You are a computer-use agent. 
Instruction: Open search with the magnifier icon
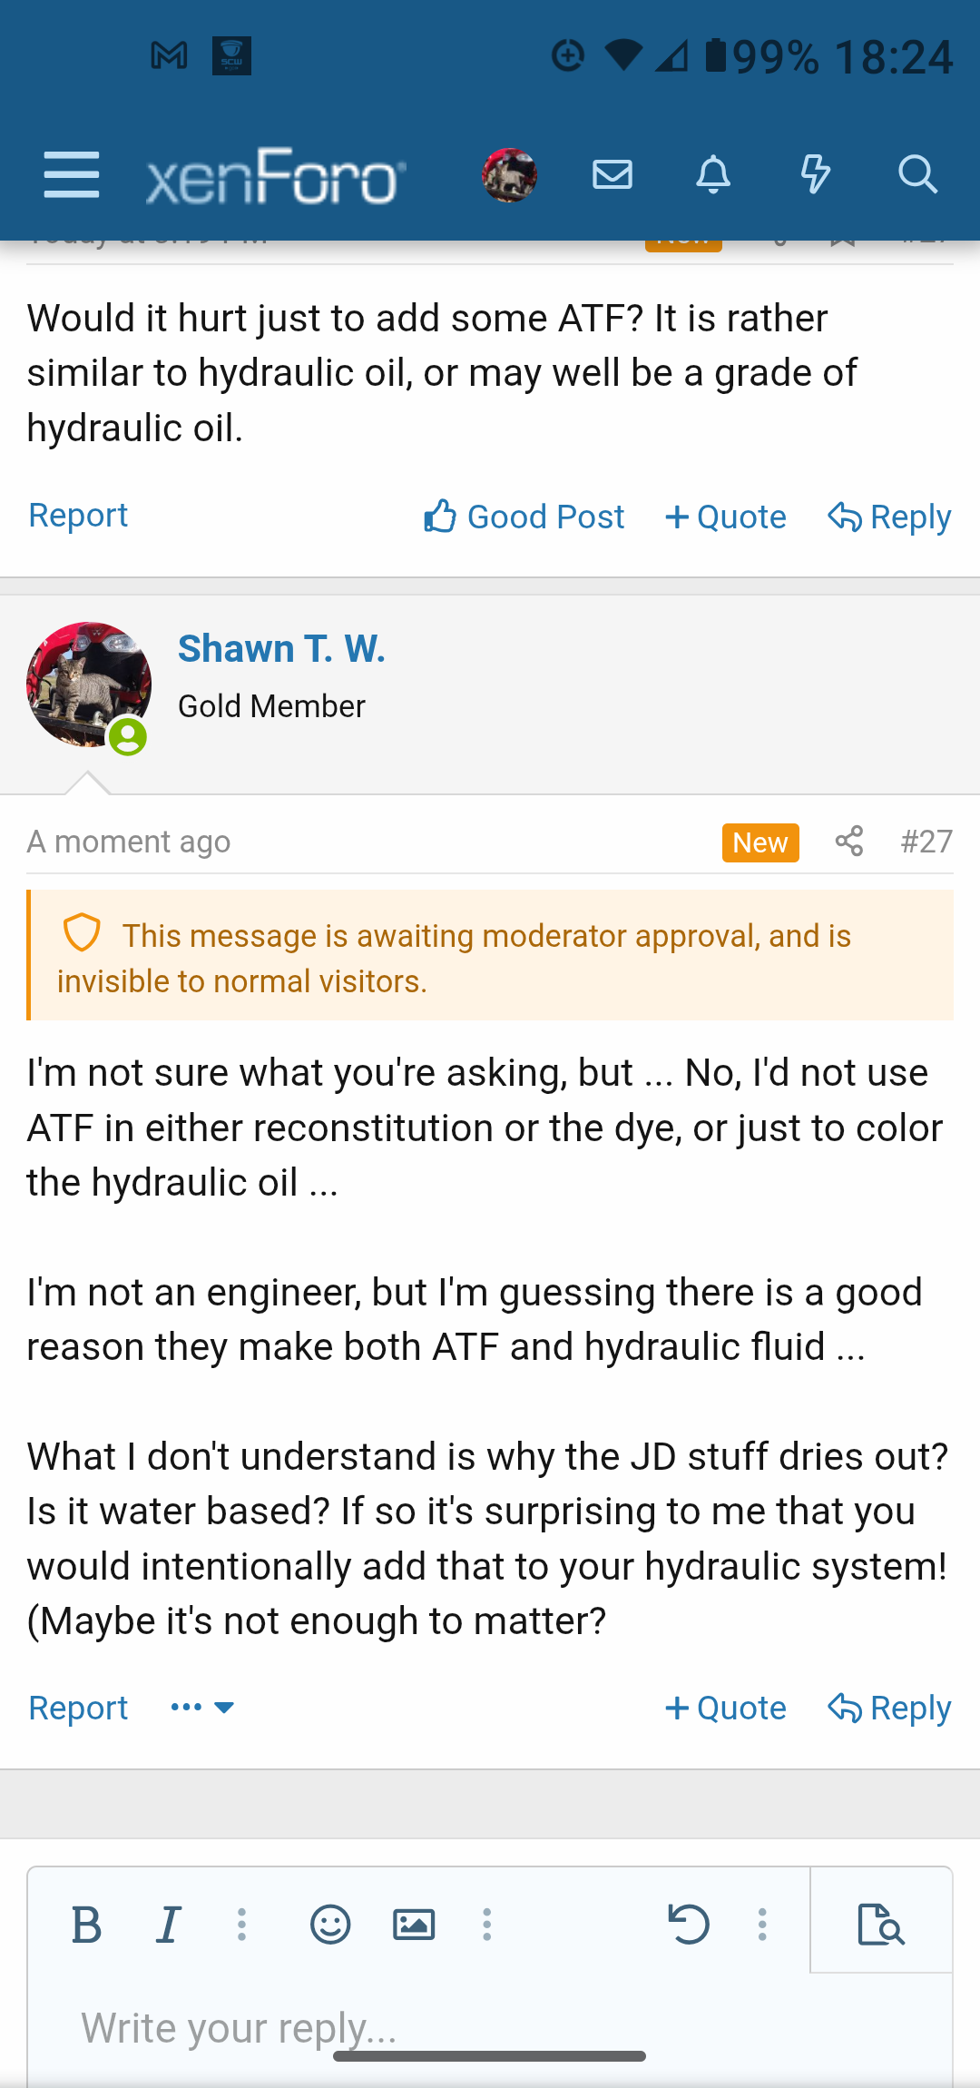point(917,174)
